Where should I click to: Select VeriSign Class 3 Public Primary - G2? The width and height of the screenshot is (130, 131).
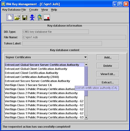(45, 105)
